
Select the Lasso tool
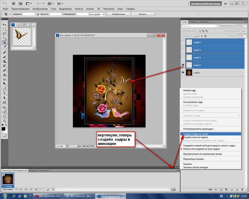4,34
